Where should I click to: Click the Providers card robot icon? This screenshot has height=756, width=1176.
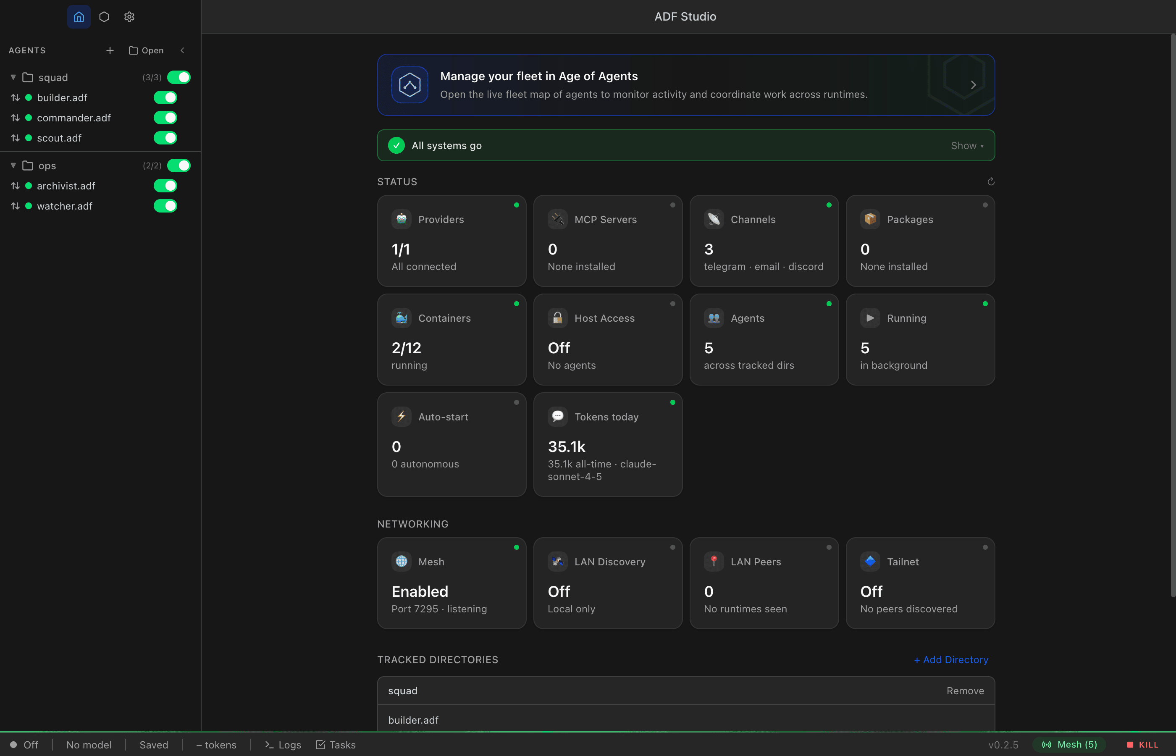(402, 219)
